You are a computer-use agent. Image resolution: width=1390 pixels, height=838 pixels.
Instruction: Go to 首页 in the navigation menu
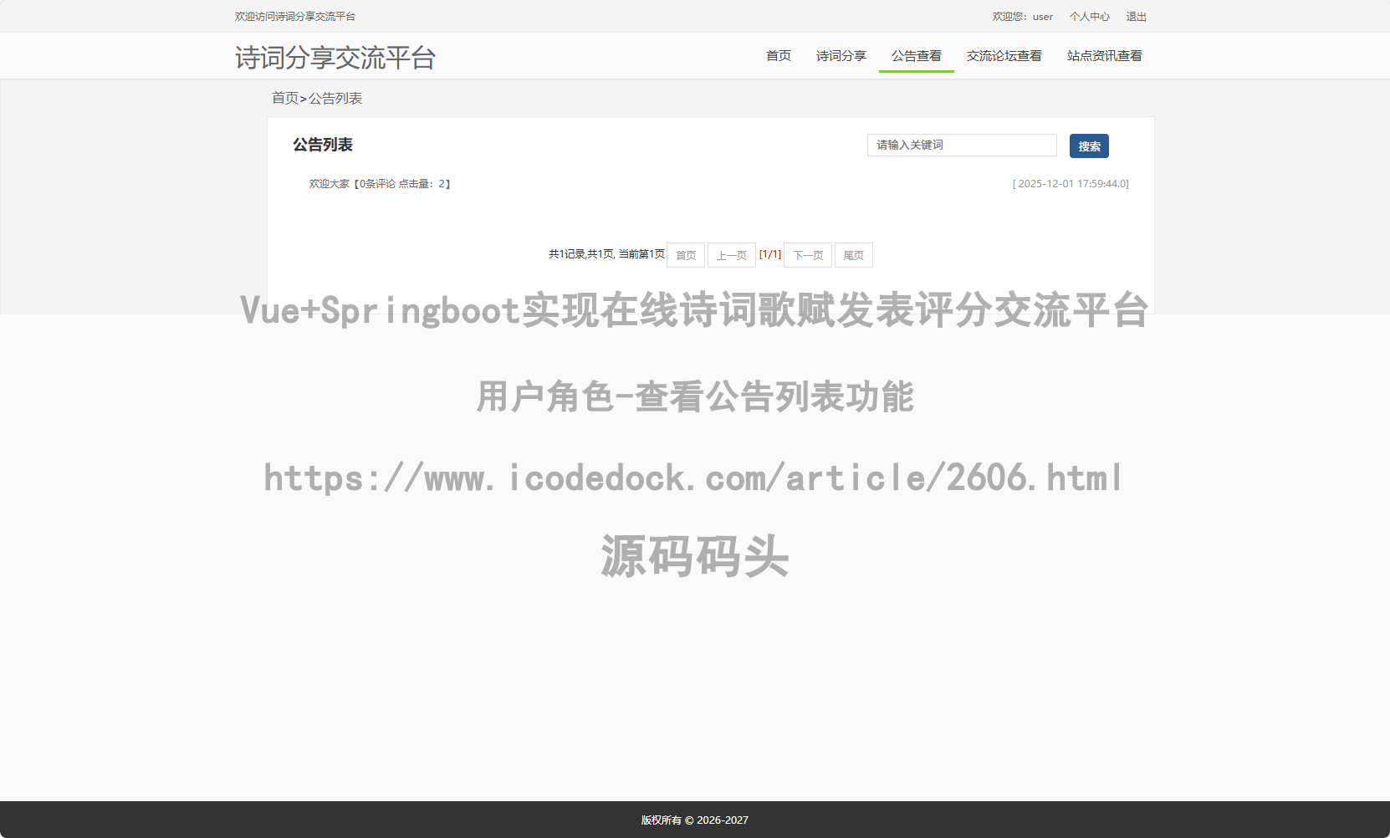click(x=778, y=56)
